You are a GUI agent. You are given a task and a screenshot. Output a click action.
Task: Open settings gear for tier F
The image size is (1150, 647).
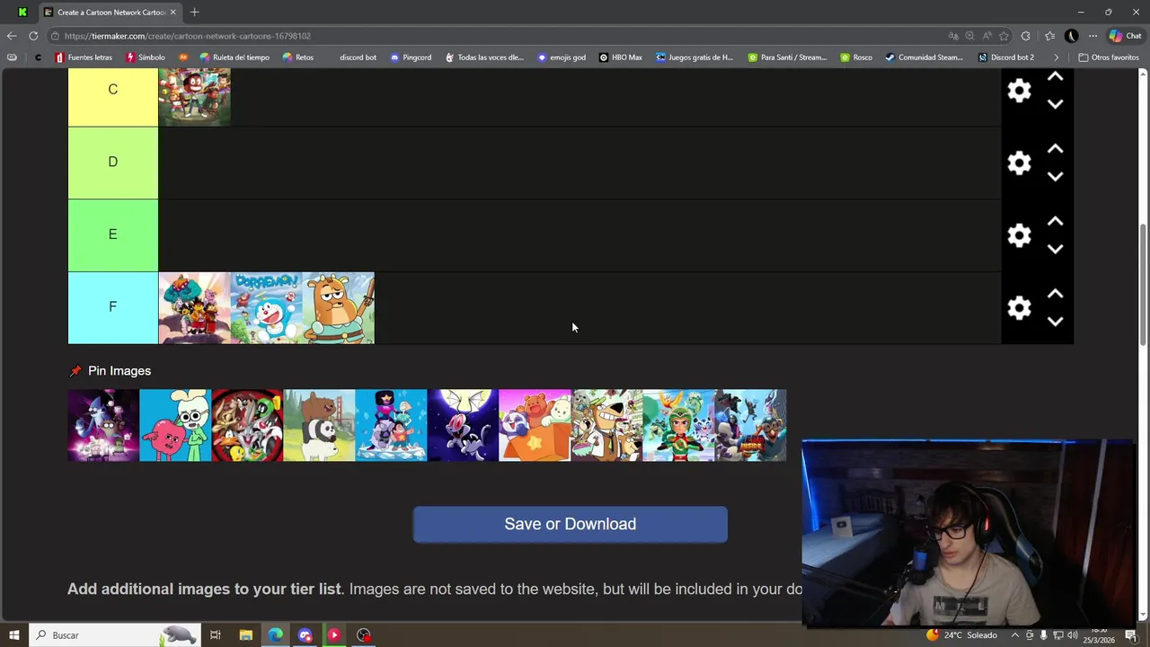[1019, 308]
